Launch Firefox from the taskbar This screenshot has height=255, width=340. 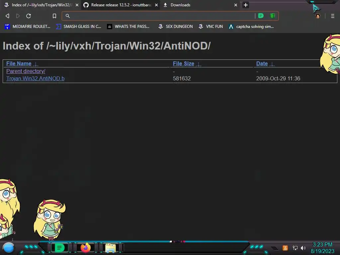85,247
